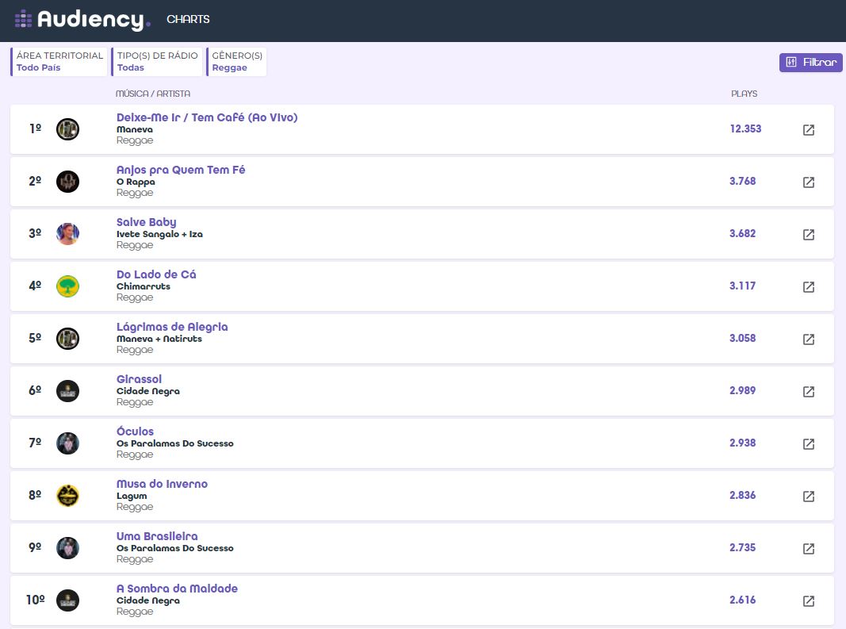Open song Do Lado de Cá
Screen dimensions: 846x629
click(x=156, y=274)
